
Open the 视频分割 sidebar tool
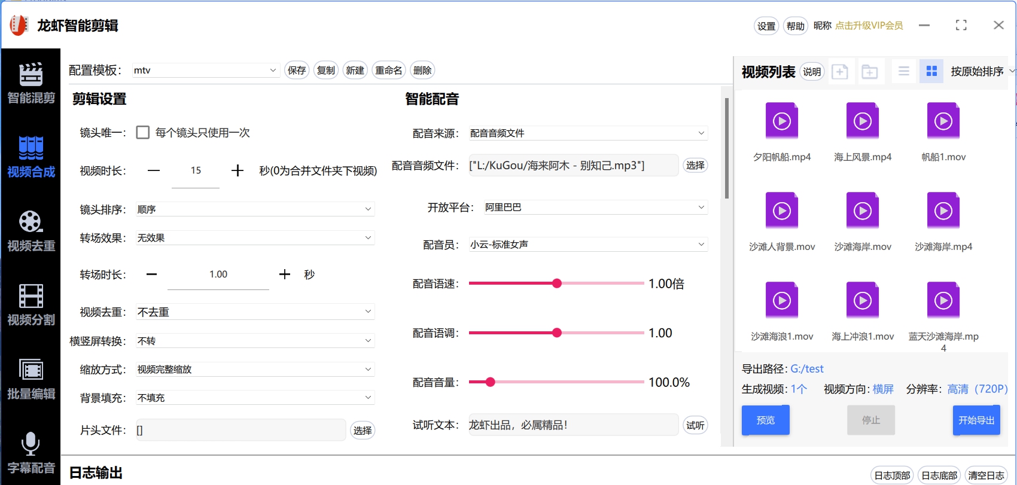(x=31, y=305)
